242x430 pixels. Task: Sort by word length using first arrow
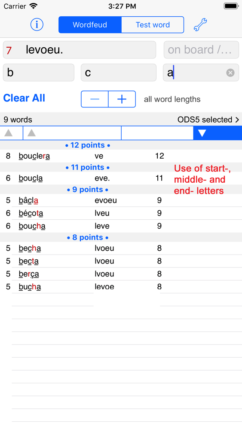(x=9, y=133)
